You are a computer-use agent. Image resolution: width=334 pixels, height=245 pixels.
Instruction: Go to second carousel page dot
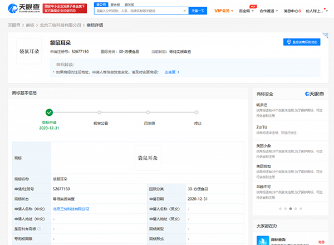tap(286, 209)
